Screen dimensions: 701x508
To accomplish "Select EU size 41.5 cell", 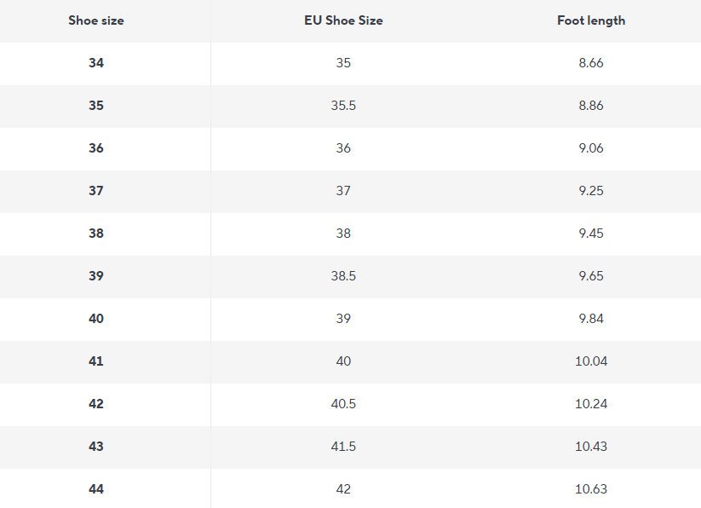I will pyautogui.click(x=343, y=447).
